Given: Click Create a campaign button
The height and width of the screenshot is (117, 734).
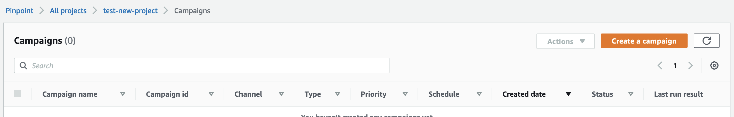Looking at the screenshot, I should click(x=644, y=41).
